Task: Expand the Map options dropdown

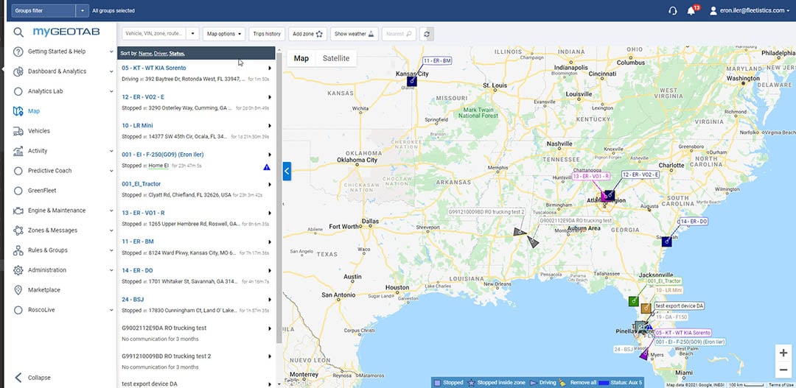Action: (x=224, y=34)
